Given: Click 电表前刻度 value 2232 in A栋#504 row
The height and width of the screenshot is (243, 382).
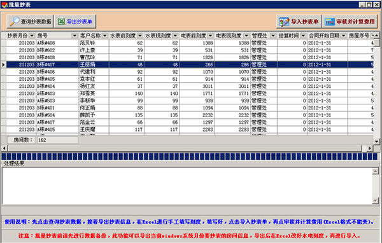Looking at the screenshot, I should [x=208, y=115].
